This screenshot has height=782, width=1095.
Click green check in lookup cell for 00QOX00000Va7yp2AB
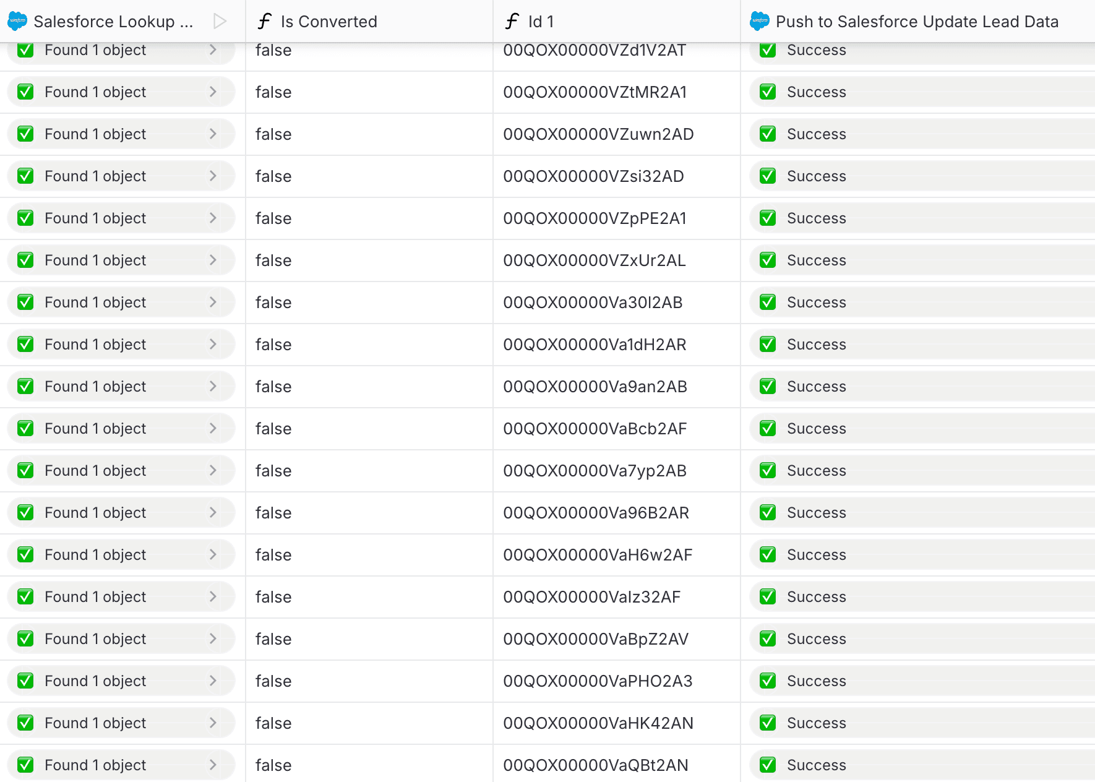tap(25, 471)
